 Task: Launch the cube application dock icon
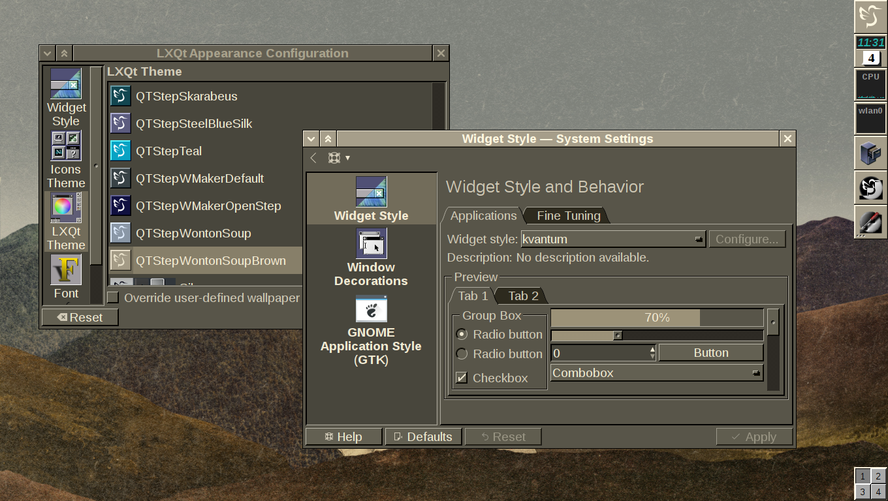tap(870, 153)
